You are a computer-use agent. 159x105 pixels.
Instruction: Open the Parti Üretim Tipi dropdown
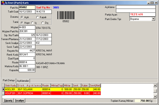coord(153,19)
